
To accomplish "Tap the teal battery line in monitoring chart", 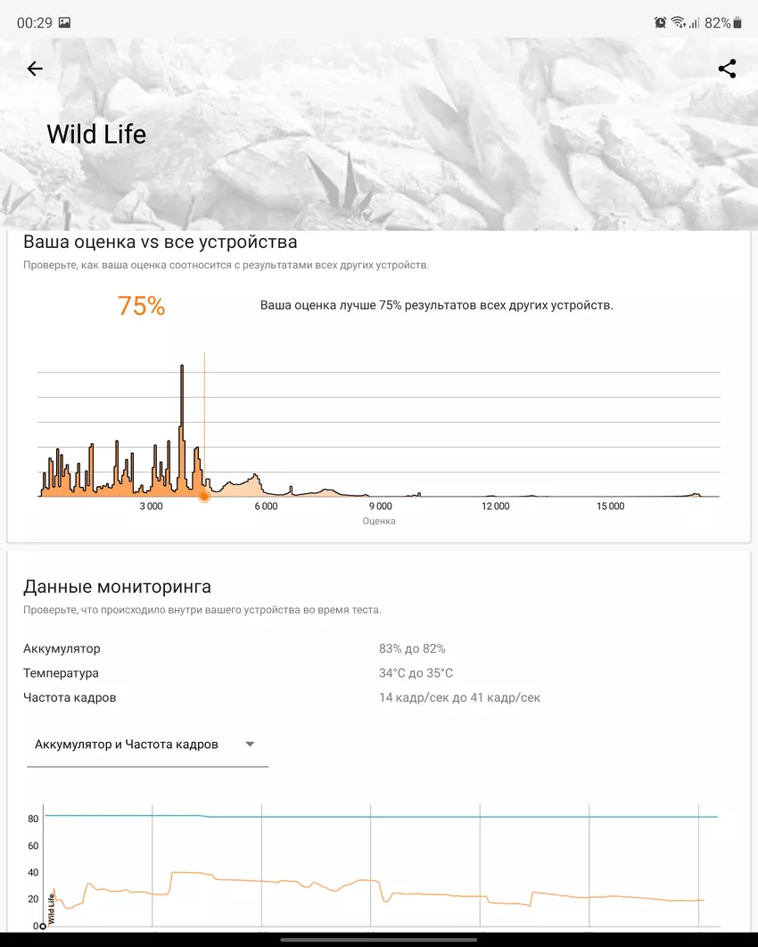I will click(x=446, y=817).
